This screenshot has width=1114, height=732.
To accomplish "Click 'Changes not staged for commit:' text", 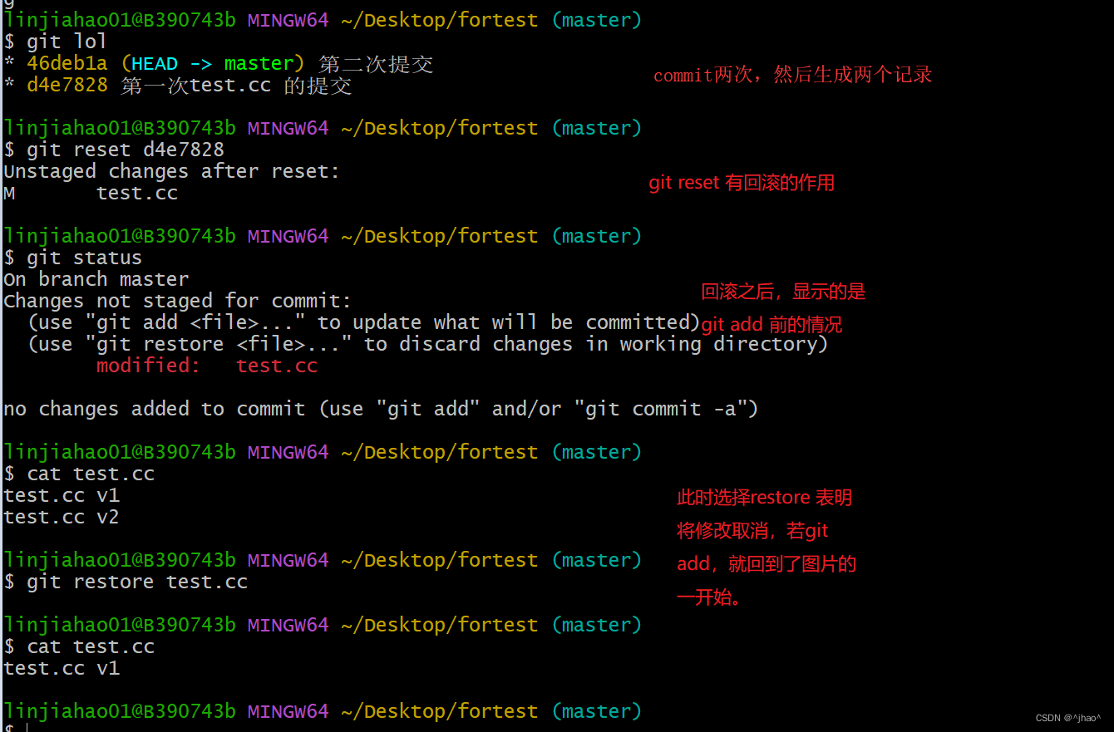I will [x=178, y=301].
